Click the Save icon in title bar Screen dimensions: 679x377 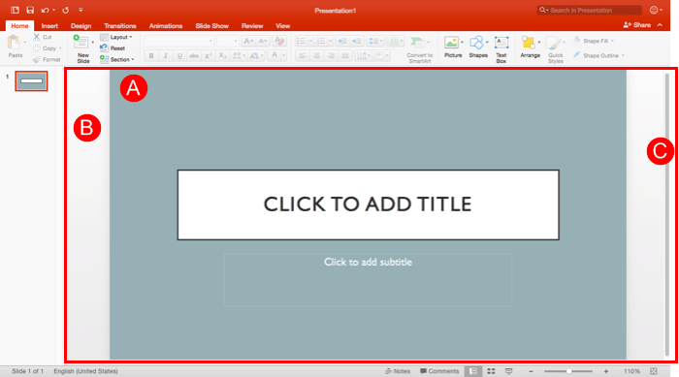(x=30, y=10)
